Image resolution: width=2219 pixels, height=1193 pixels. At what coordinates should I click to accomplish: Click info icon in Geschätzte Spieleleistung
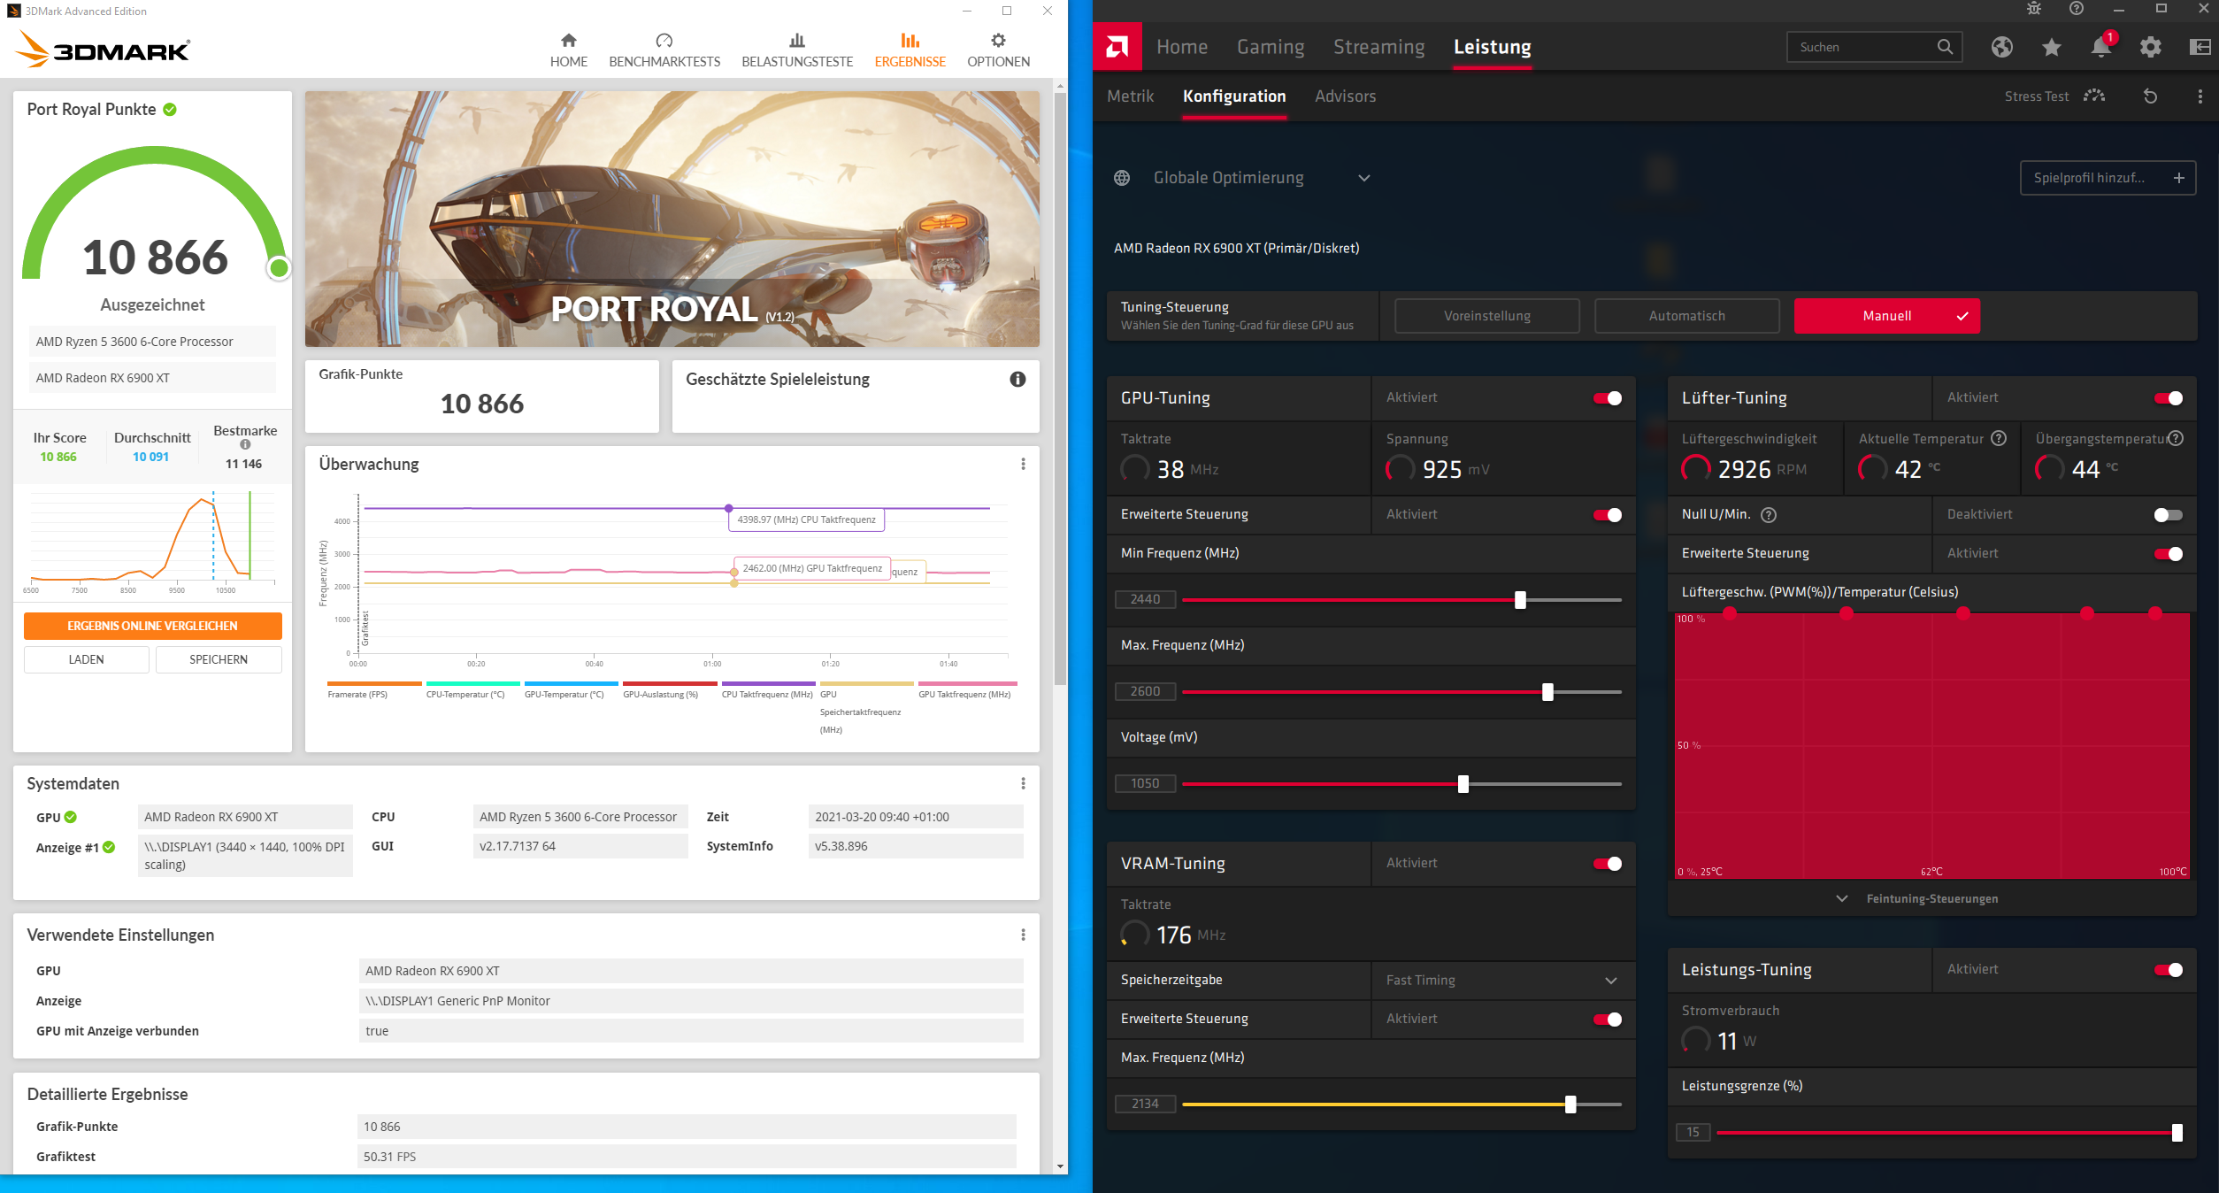(1017, 380)
